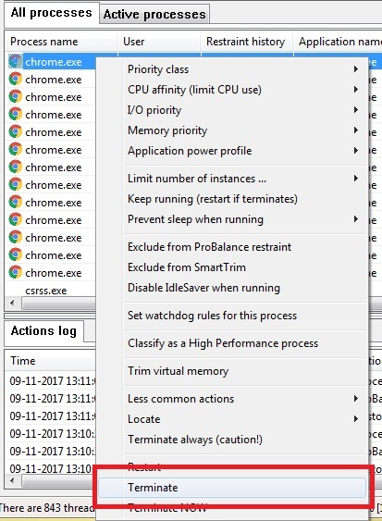Open CPU affinity (limit CPU use) submenu

pos(245,90)
